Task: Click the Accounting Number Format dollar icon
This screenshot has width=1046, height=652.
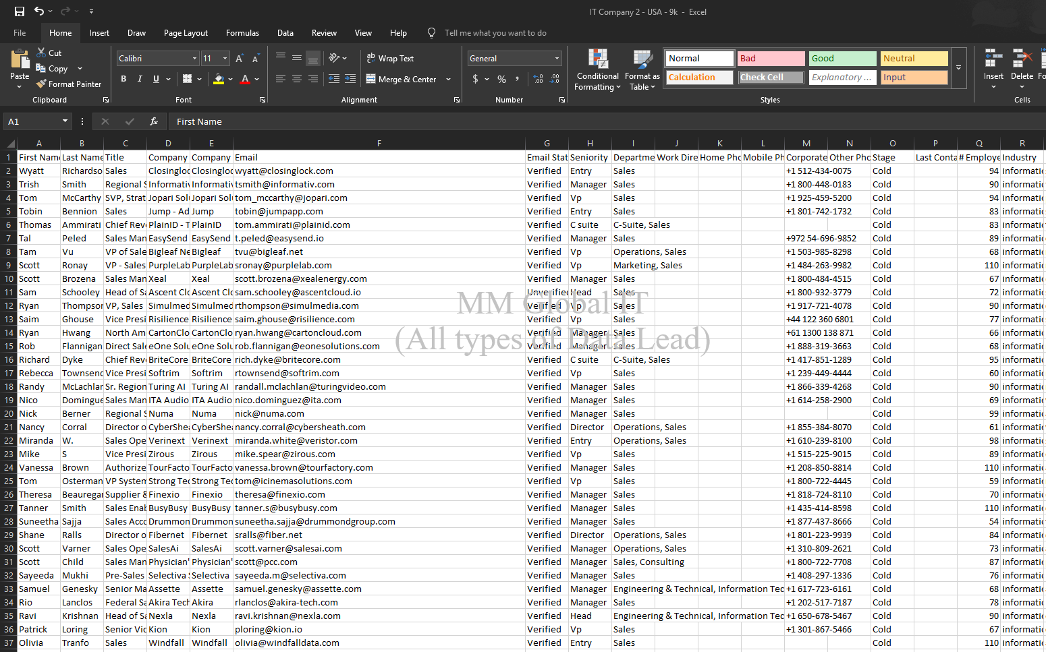Action: tap(475, 79)
